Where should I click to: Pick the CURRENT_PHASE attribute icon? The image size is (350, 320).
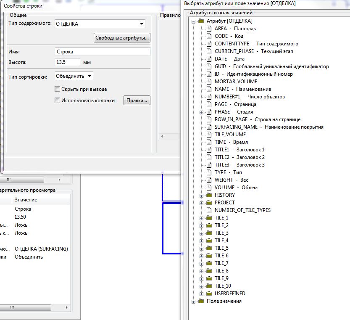pyautogui.click(x=209, y=51)
